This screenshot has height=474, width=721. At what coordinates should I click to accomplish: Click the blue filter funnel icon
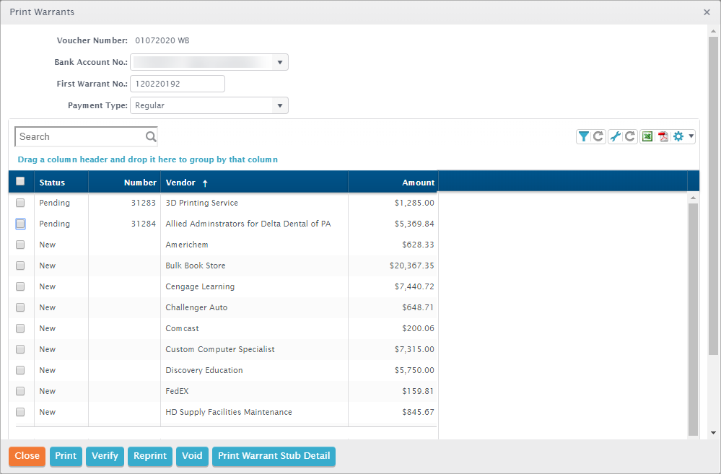click(583, 136)
